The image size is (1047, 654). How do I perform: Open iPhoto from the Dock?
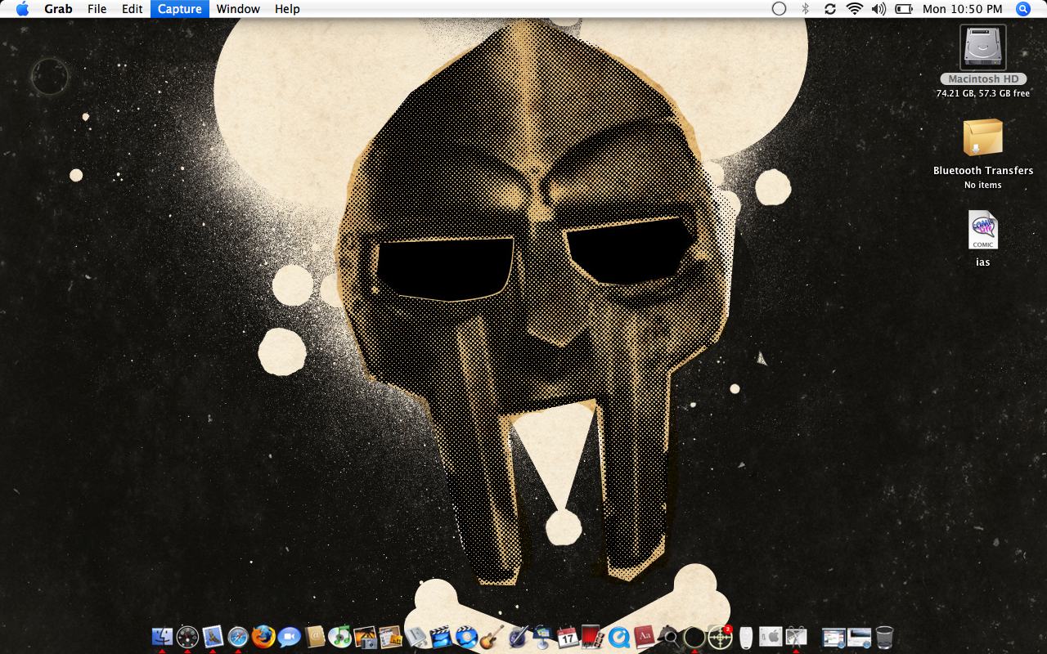click(x=365, y=637)
